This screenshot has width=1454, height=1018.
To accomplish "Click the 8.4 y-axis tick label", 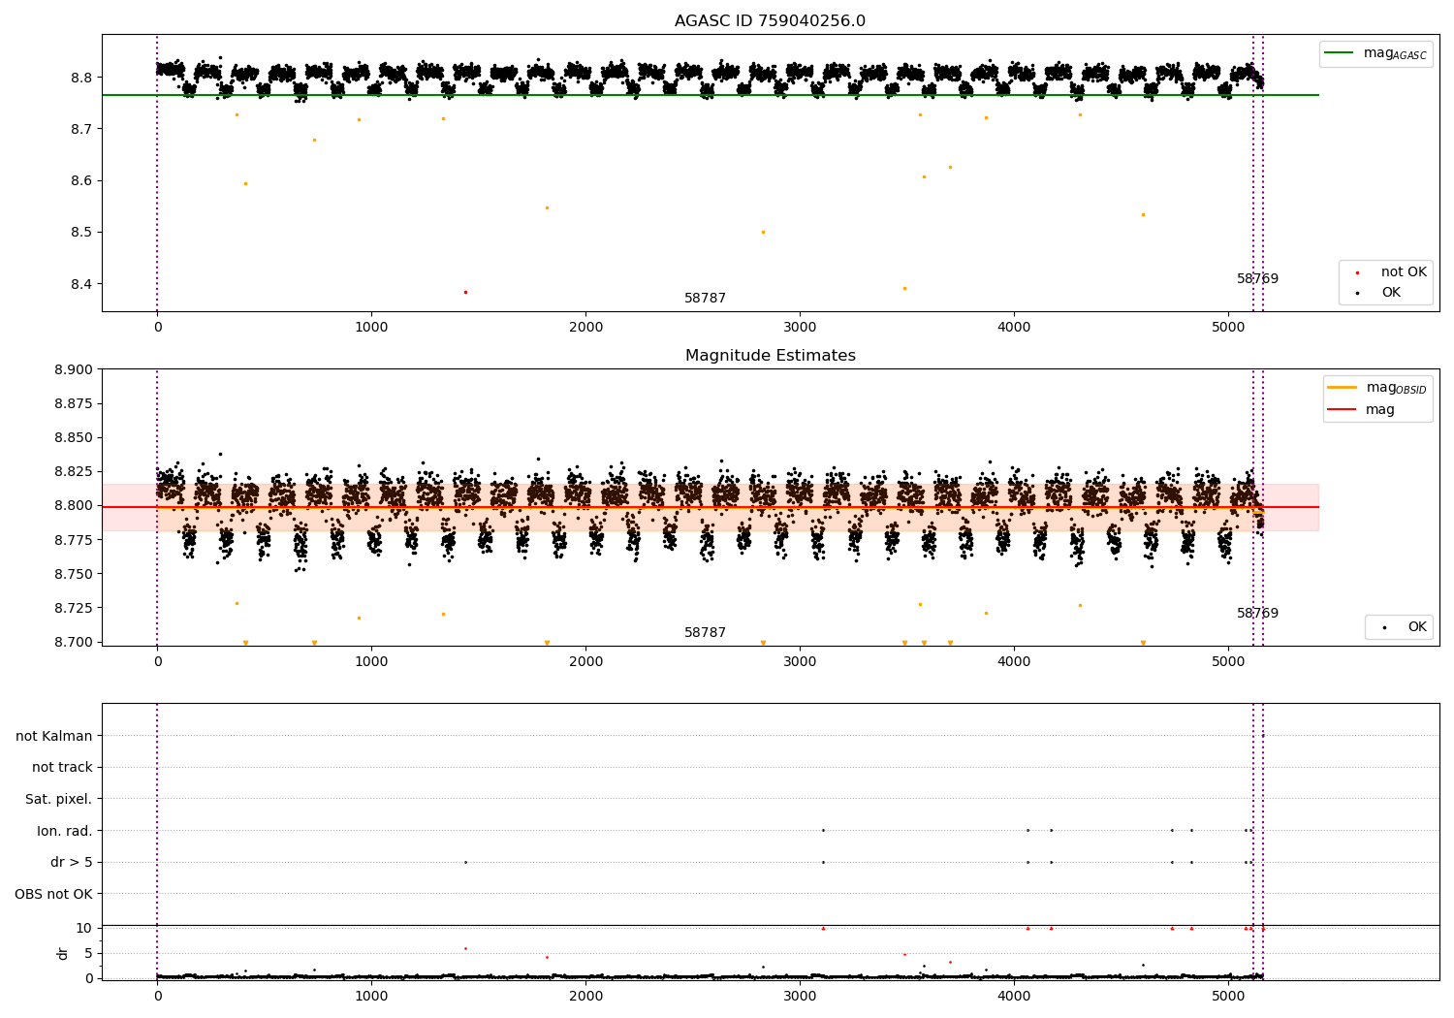I will coord(83,284).
